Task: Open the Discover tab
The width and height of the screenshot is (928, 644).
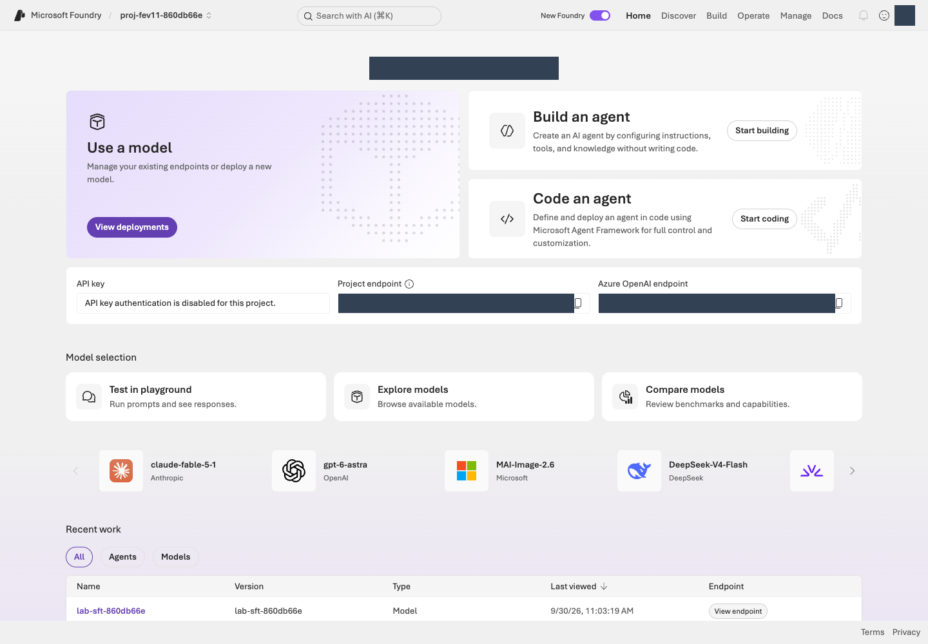Action: click(x=679, y=15)
